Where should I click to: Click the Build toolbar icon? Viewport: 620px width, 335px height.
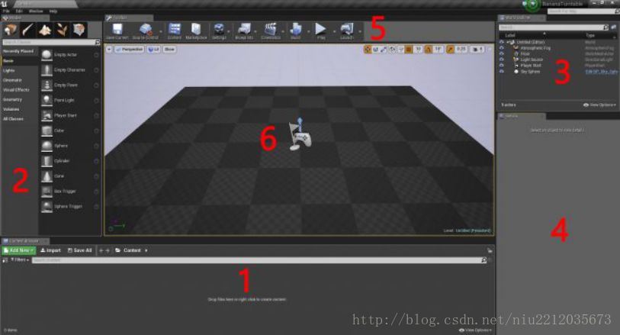coord(295,31)
